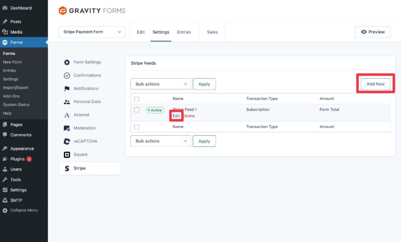Viewport: 401px width, 242px height.
Task: Click the top Apply button
Action: [x=204, y=84]
